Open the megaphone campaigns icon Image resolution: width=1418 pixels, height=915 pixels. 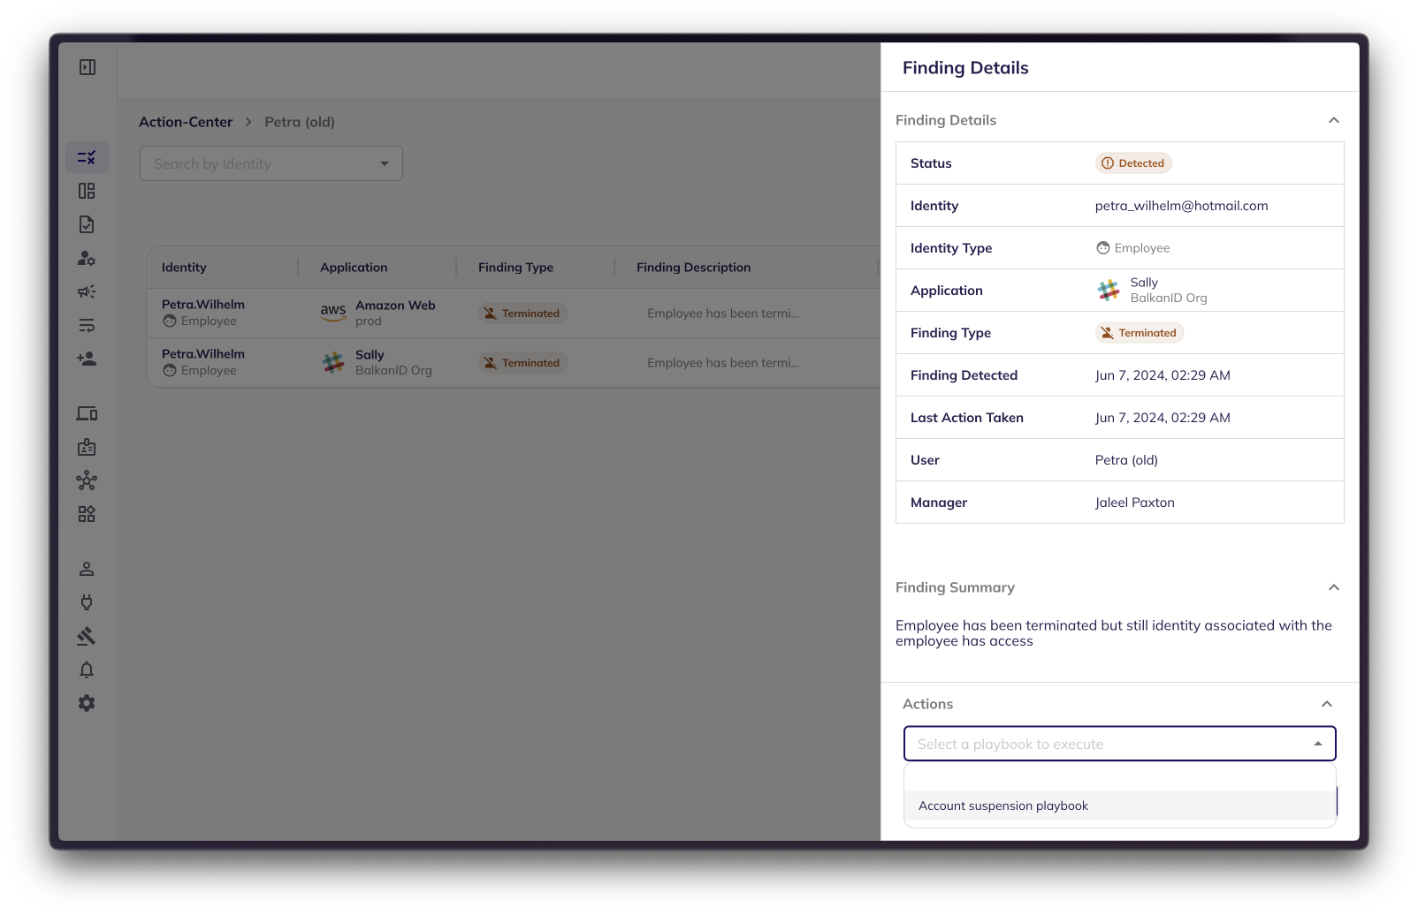(x=87, y=291)
